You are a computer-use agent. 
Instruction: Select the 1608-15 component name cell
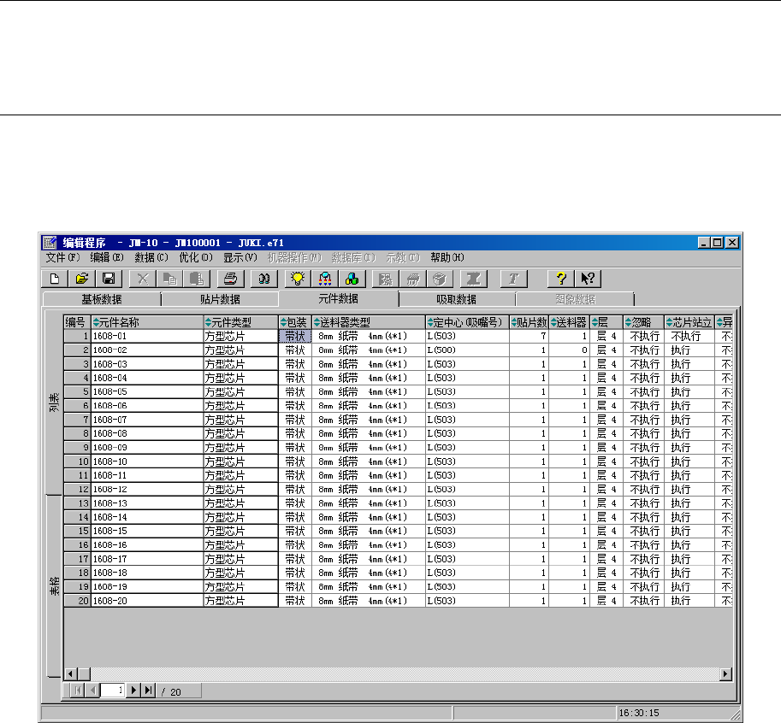147,532
